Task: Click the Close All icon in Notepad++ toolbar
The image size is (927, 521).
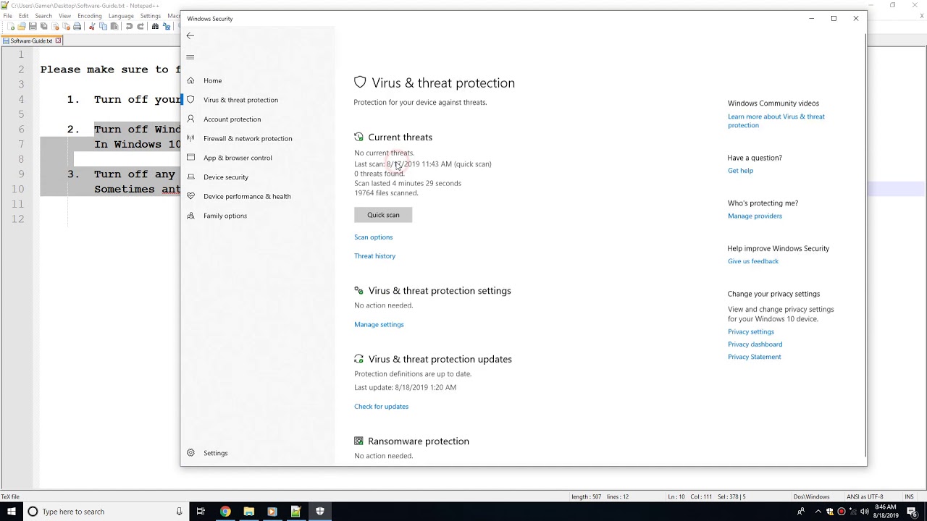Action: pos(66,27)
